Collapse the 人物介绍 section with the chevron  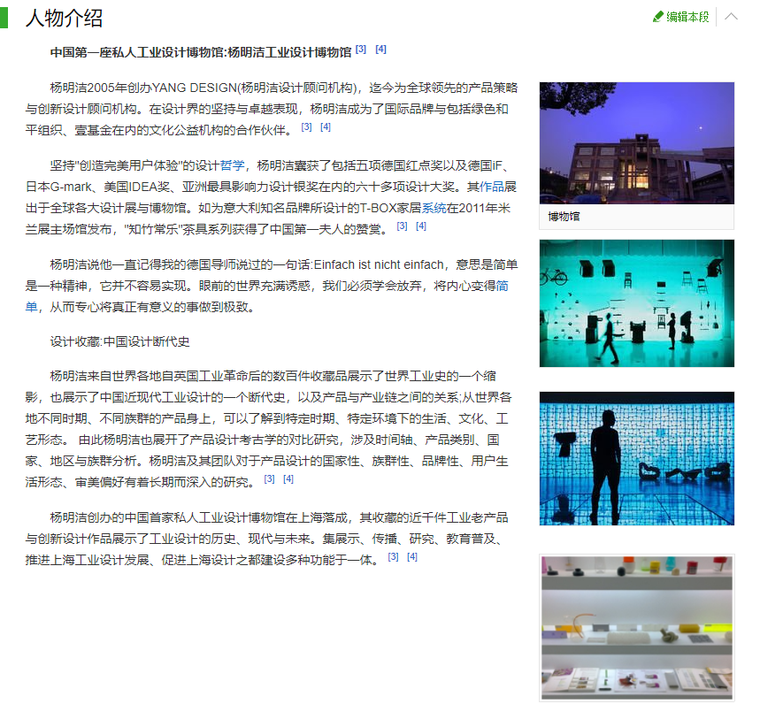coord(731,17)
